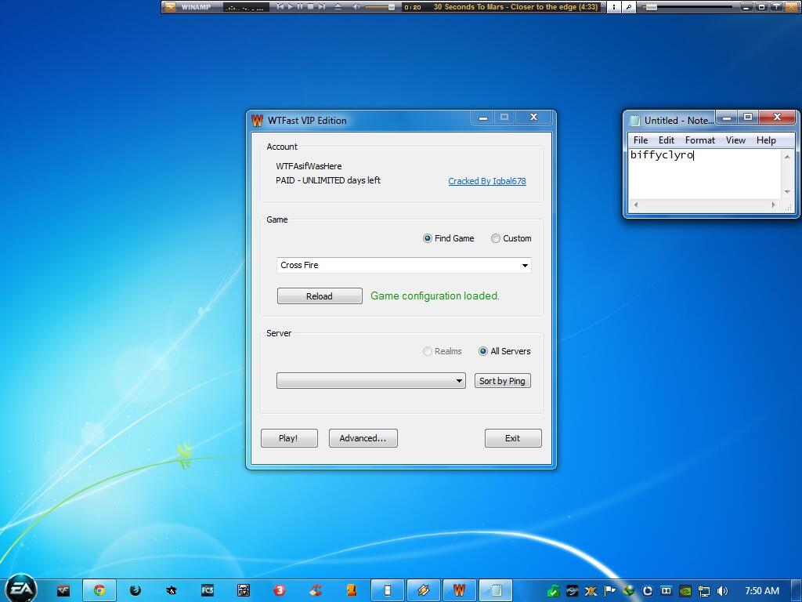Click the Exit button in WTFast
Image resolution: width=802 pixels, height=602 pixels.
point(513,438)
